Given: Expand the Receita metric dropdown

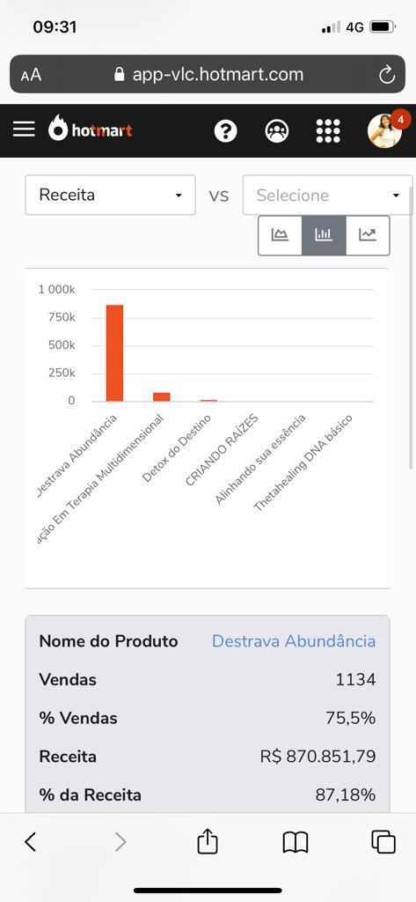Looking at the screenshot, I should coord(110,195).
